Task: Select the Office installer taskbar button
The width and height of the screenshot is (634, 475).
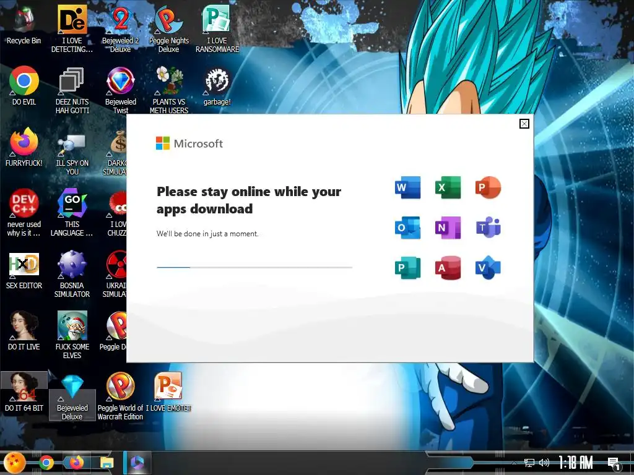Action: click(x=137, y=463)
